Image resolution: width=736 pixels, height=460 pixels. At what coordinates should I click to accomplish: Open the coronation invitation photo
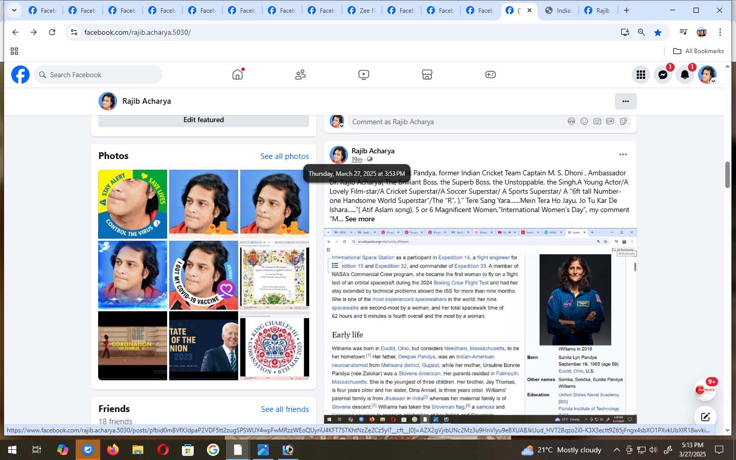(274, 275)
